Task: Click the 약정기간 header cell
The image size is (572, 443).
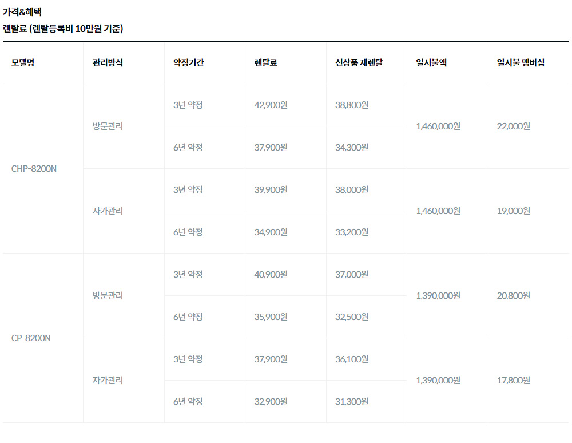Action: pos(189,63)
